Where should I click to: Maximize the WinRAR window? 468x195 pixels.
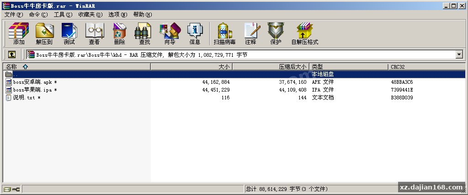click(x=454, y=5)
